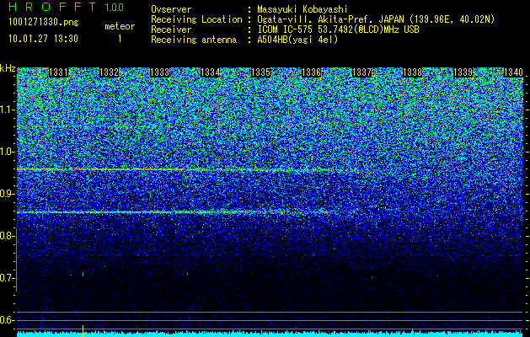
Task: Click the meteor count value 1
Action: tap(120, 39)
